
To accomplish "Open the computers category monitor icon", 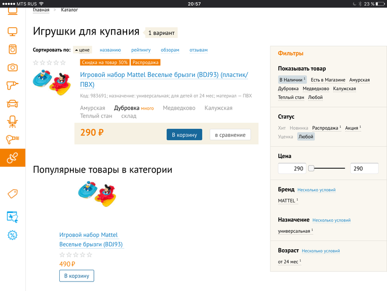I will coord(13,32).
